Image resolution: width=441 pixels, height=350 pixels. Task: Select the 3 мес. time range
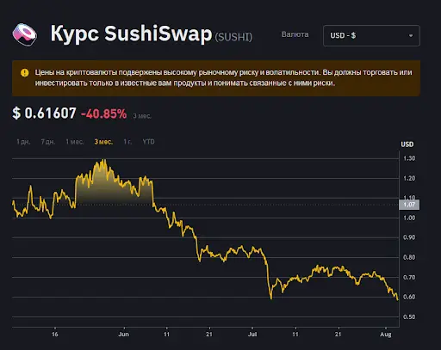(103, 142)
